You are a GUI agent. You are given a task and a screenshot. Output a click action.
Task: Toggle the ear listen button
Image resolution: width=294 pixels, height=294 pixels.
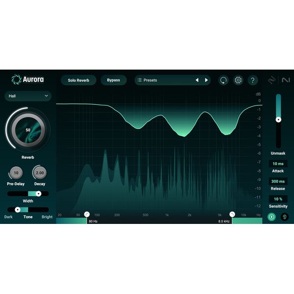(284, 217)
